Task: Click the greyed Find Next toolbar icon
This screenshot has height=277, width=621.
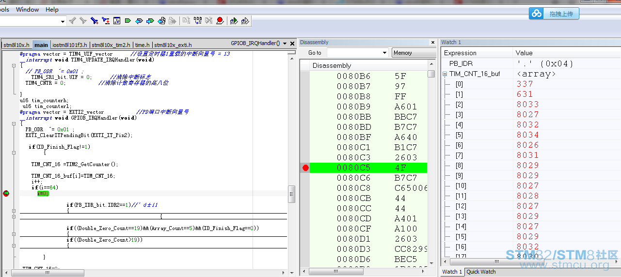Action: pyautogui.click(x=83, y=21)
